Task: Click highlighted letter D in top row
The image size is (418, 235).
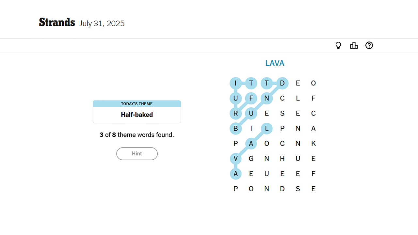Action: tap(282, 83)
